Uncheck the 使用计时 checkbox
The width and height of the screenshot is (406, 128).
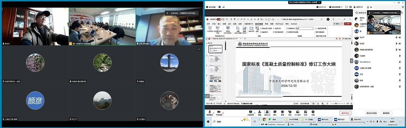click(x=274, y=28)
